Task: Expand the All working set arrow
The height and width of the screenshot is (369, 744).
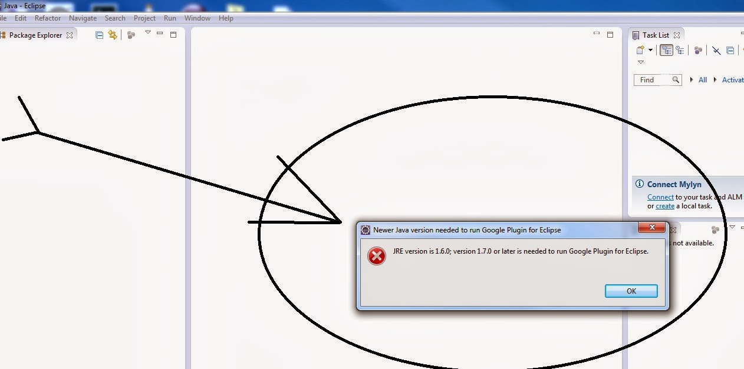Action: tap(692, 80)
